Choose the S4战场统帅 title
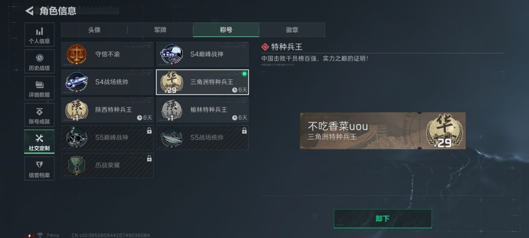529x238 pixels. 107,82
